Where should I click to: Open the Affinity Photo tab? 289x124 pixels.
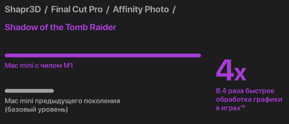pos(141,9)
